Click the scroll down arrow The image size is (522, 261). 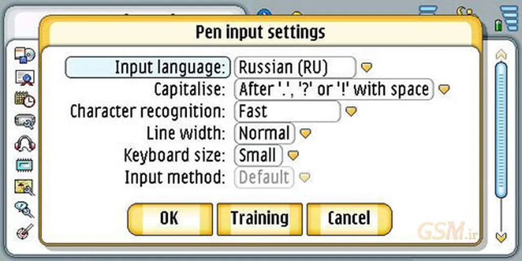pos(502,237)
